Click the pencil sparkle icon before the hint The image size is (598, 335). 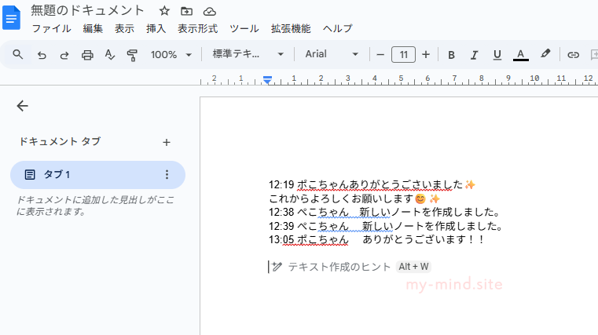point(277,267)
